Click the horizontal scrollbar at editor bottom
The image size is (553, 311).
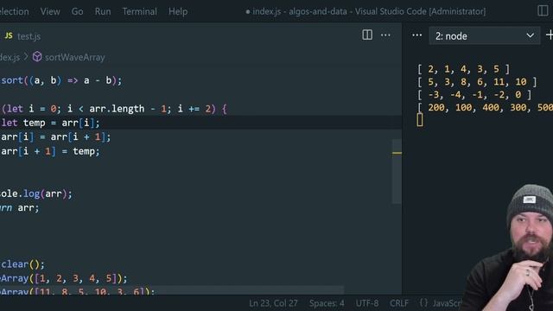click(x=172, y=290)
